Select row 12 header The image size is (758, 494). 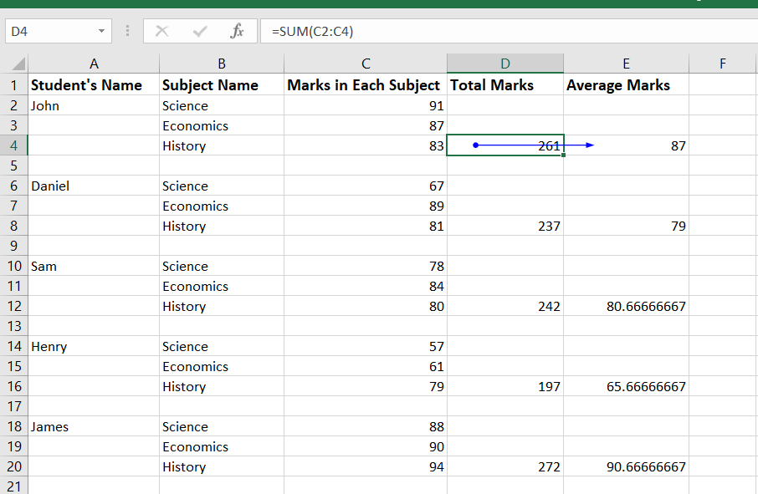pos(13,306)
